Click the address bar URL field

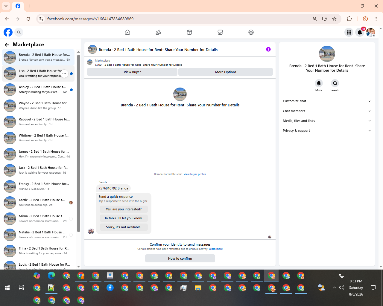pos(177,19)
